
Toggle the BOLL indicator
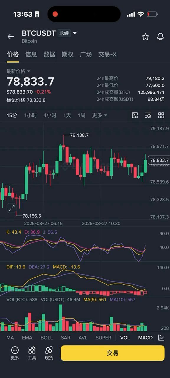[x=47, y=338]
